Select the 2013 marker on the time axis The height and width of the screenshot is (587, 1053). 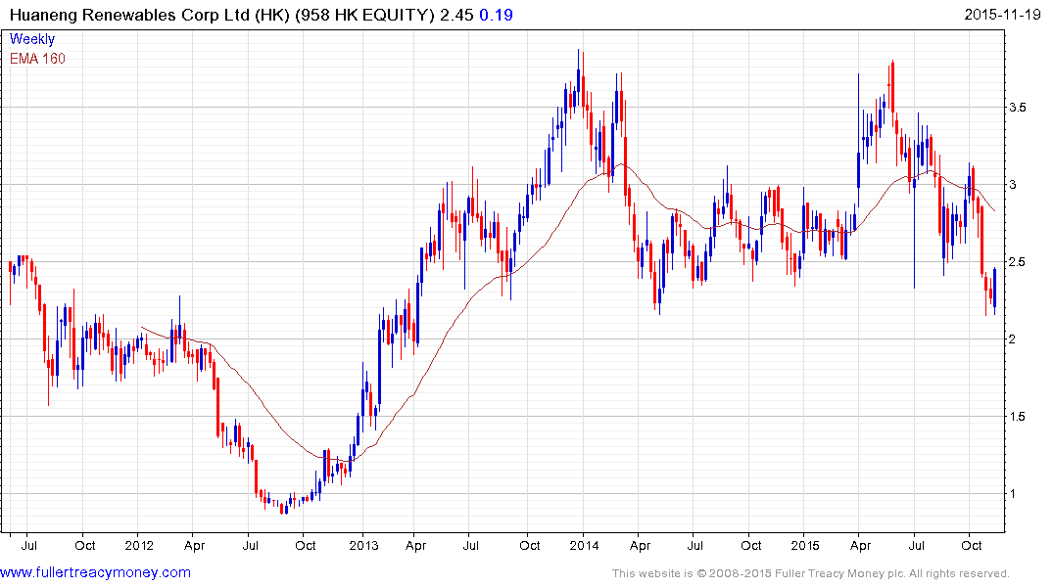(363, 544)
